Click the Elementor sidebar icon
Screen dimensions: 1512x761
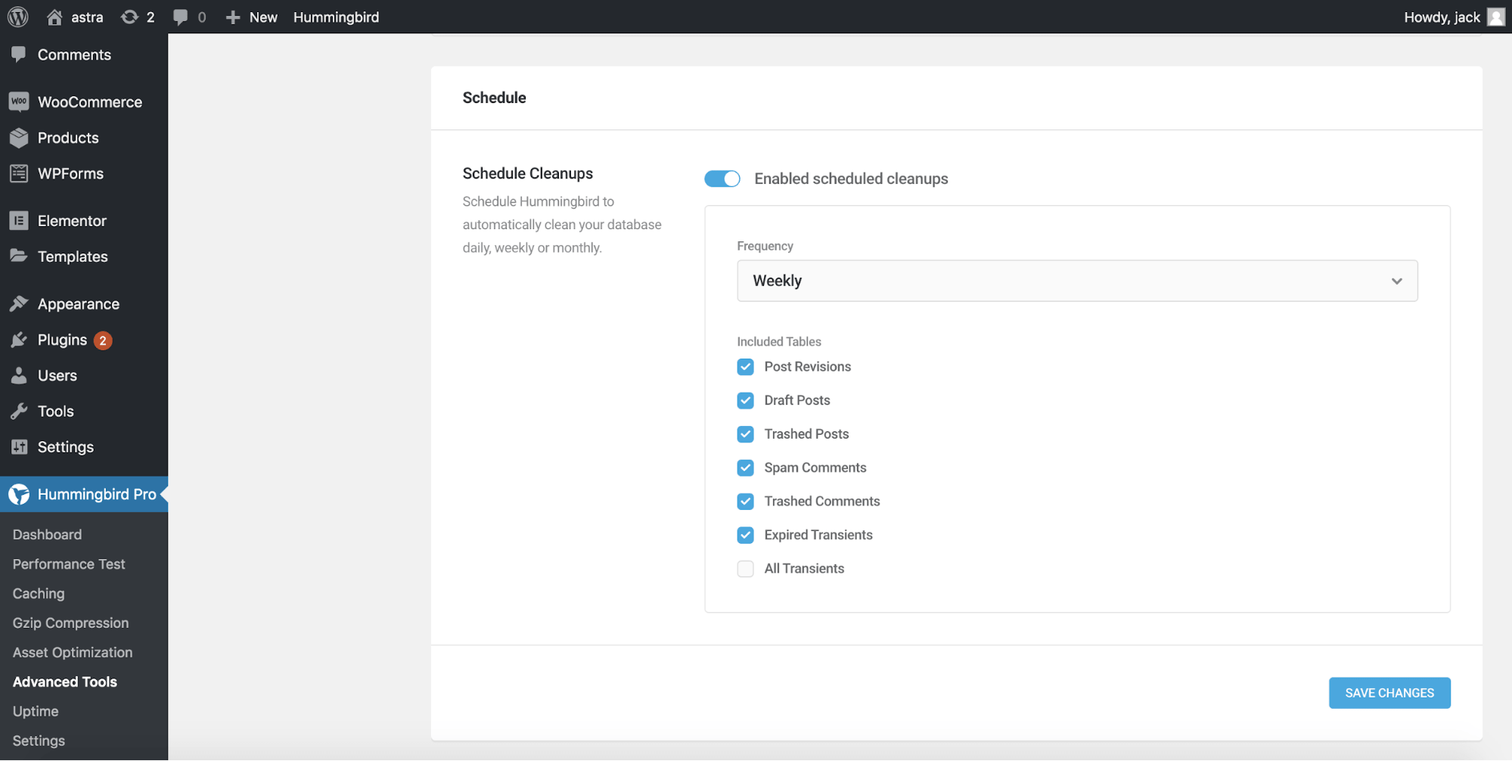[18, 220]
